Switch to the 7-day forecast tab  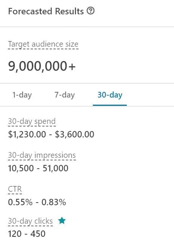pyautogui.click(x=65, y=95)
